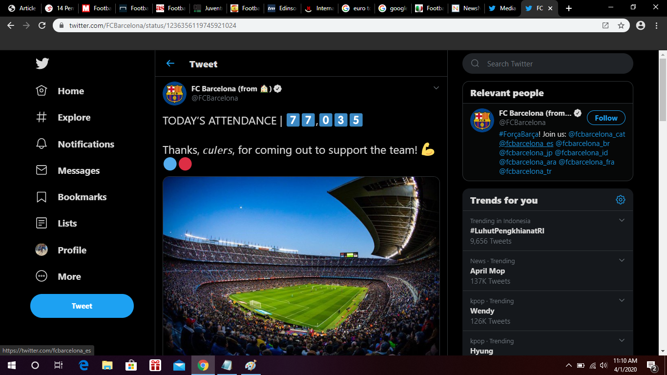Open Trends settings gear icon
This screenshot has width=667, height=375.
coord(621,200)
